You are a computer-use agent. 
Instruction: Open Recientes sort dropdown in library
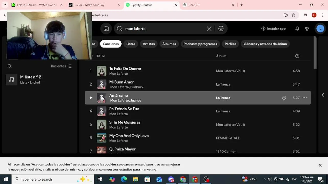pyautogui.click(x=61, y=66)
